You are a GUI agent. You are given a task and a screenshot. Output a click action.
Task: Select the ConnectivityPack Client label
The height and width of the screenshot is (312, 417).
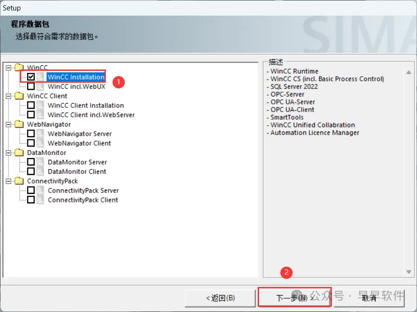coord(83,200)
